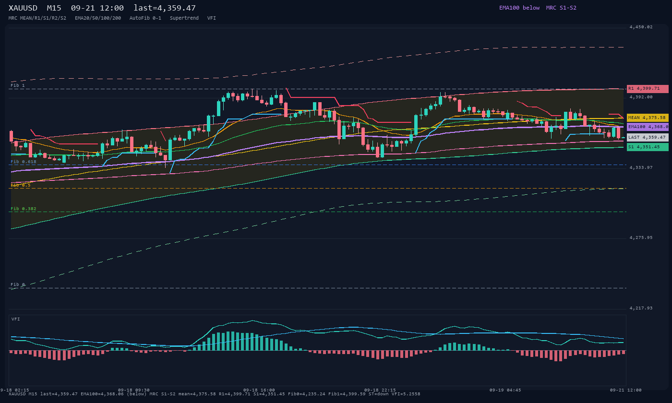The height and width of the screenshot is (403, 672).
Task: Click the "EMA100 below" status text
Action: [519, 8]
